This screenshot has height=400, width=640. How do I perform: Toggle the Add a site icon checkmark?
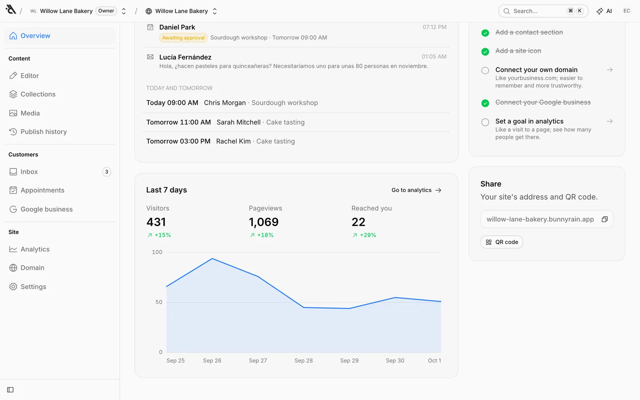(x=485, y=52)
